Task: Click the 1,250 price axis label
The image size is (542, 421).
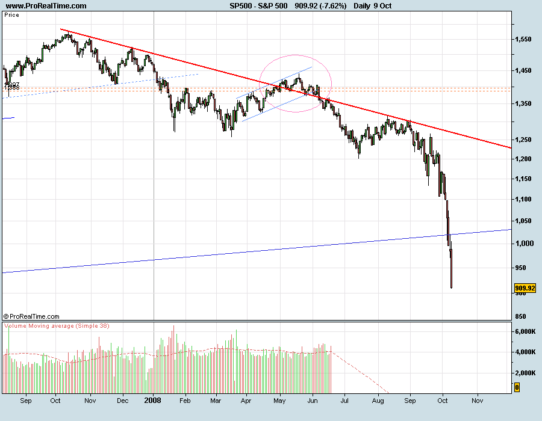Action: tap(523, 140)
